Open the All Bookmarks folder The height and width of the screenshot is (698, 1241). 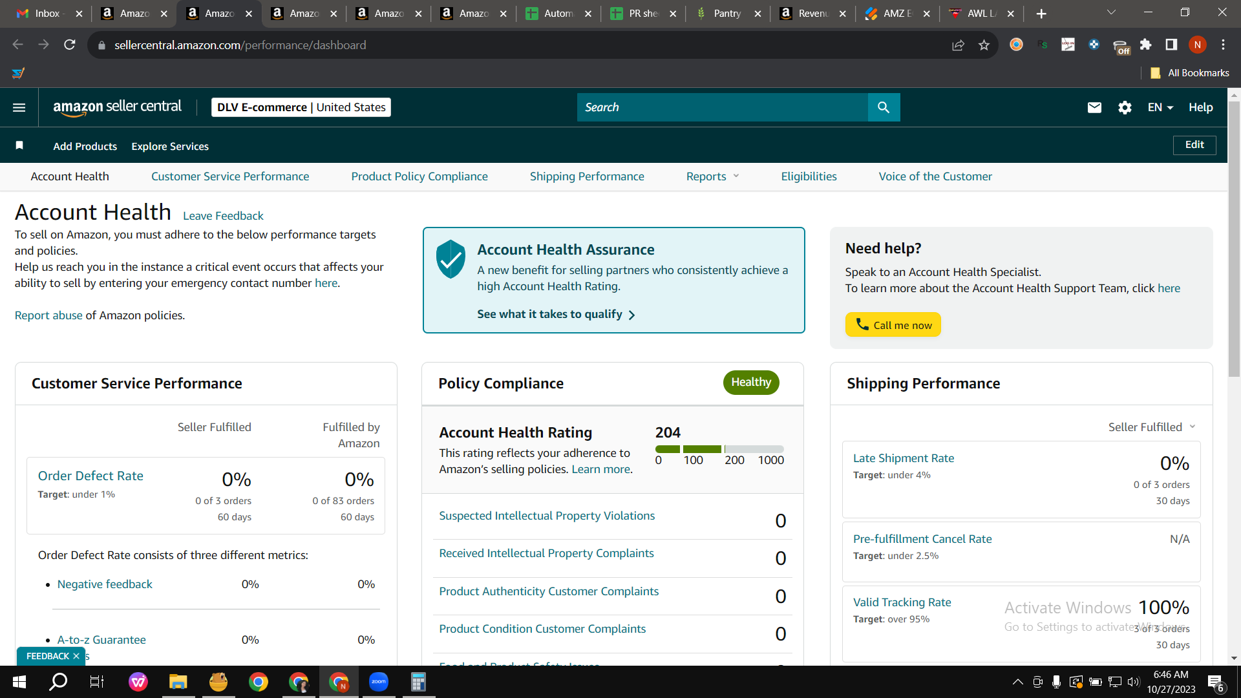(1190, 73)
